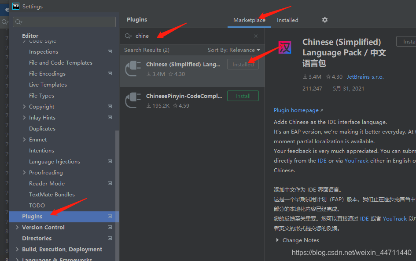The width and height of the screenshot is (416, 261).
Task: Click project-level icon beside File Encodings
Action: click(x=110, y=73)
